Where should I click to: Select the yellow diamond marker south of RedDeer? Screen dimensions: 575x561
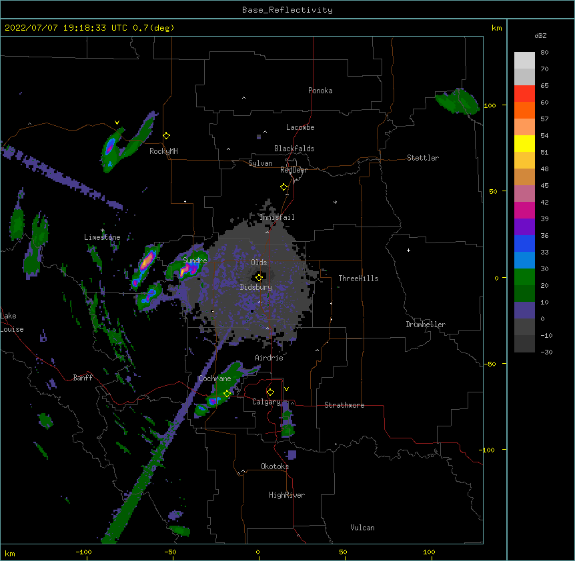(x=284, y=187)
